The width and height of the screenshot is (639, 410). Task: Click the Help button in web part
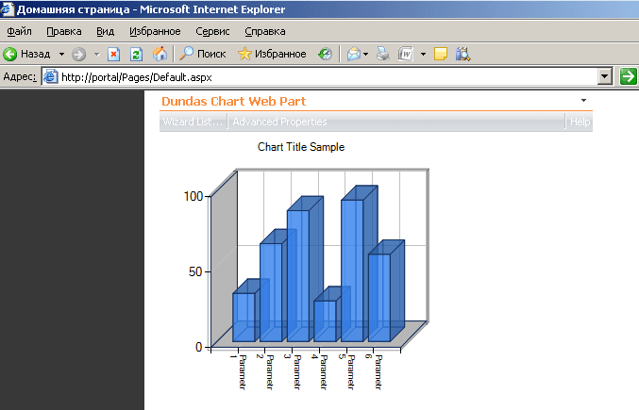[580, 122]
